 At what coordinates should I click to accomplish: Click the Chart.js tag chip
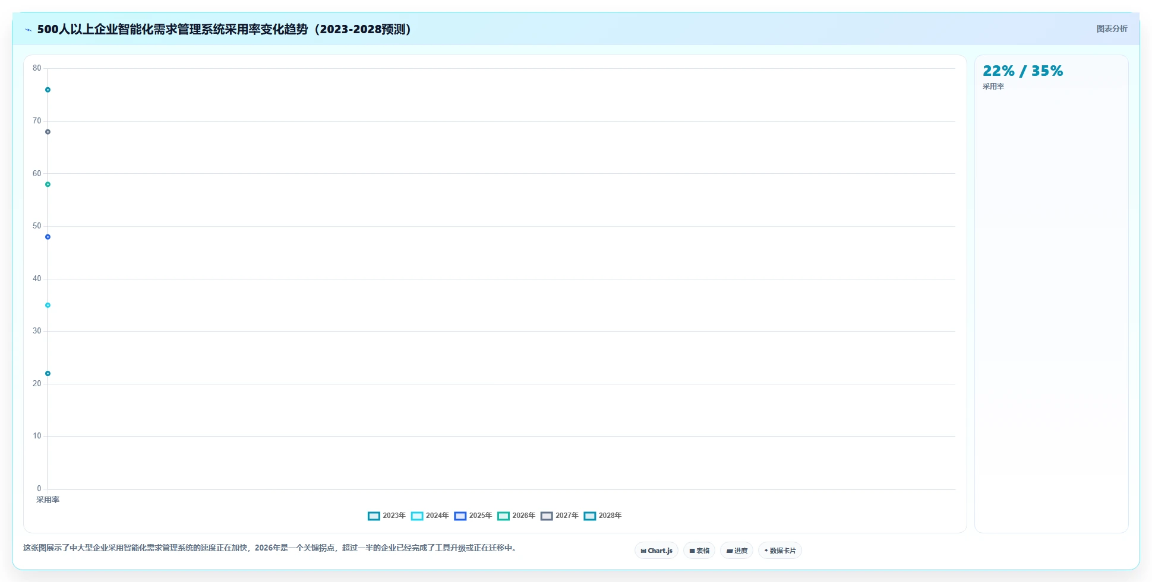point(657,551)
